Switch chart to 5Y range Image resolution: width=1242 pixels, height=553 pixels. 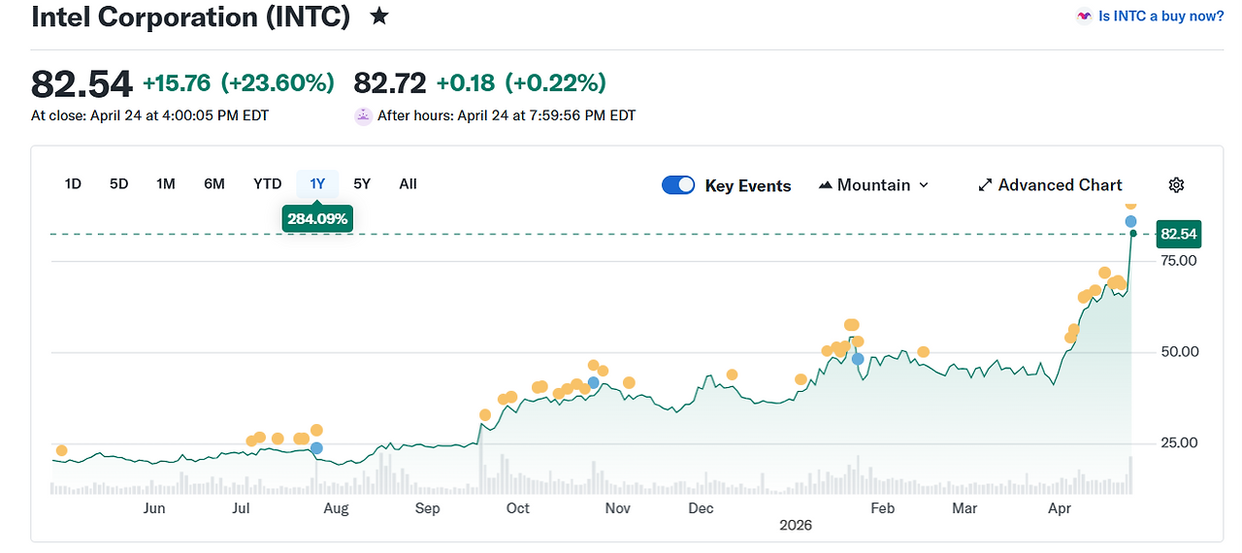[x=362, y=183]
